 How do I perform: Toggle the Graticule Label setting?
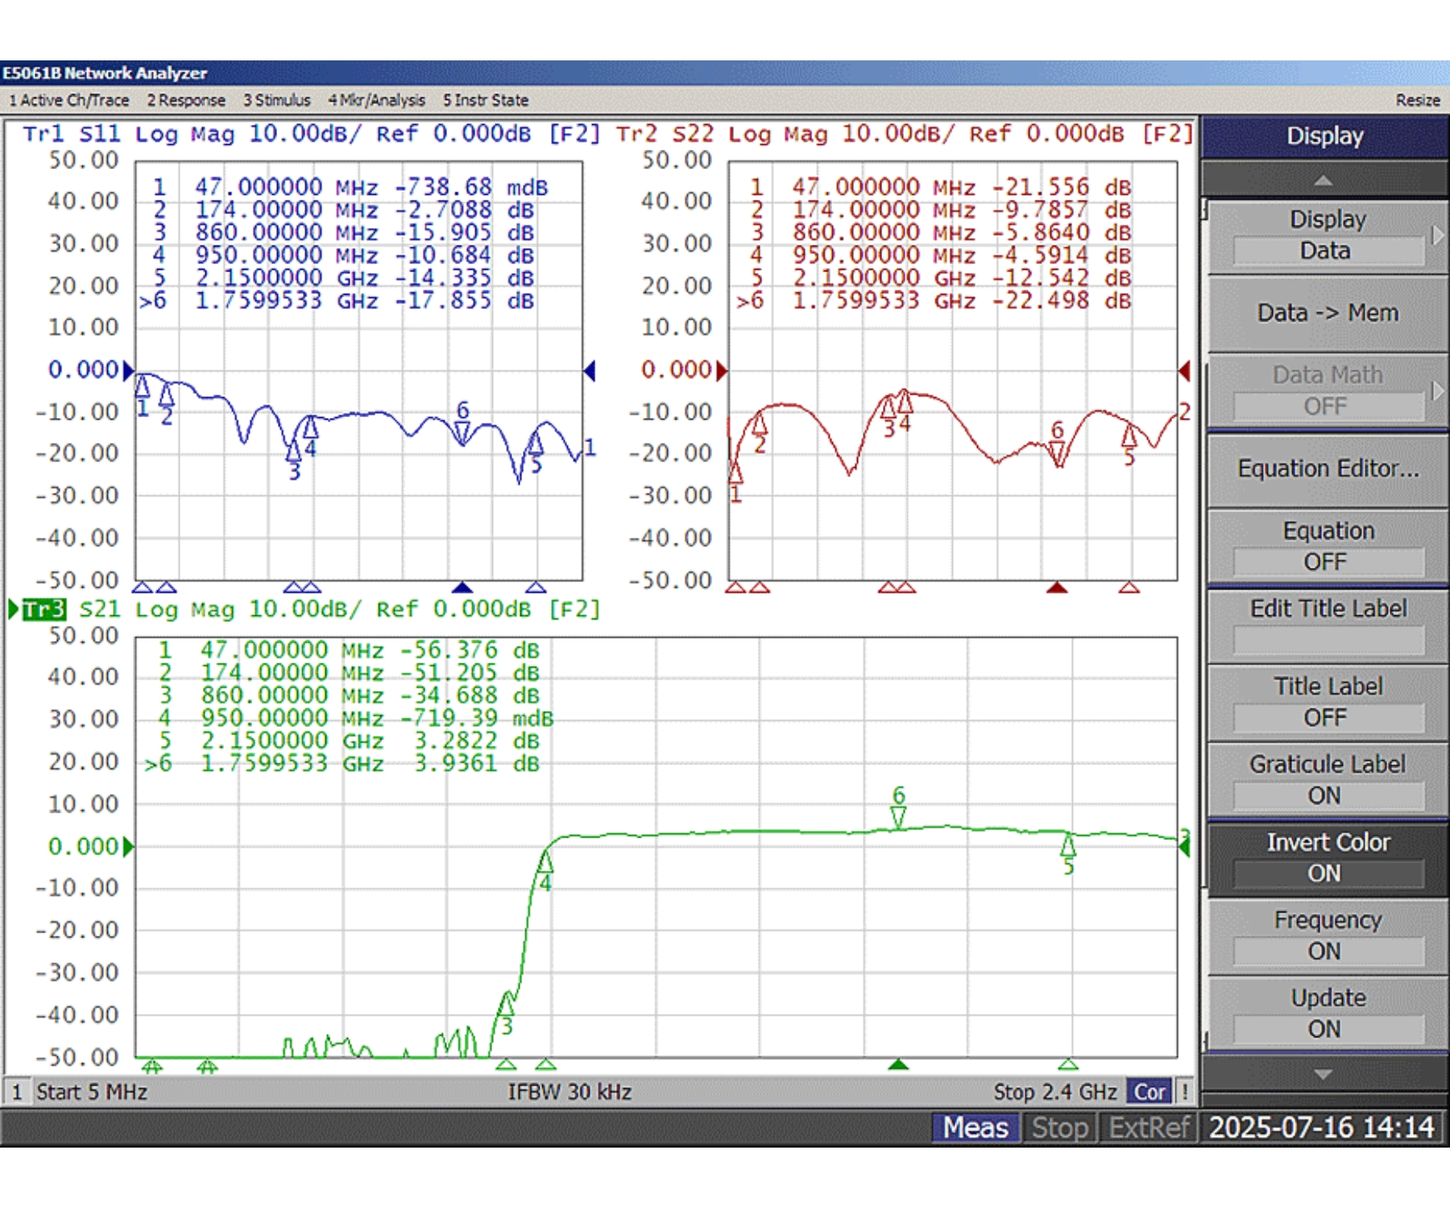1327,780
